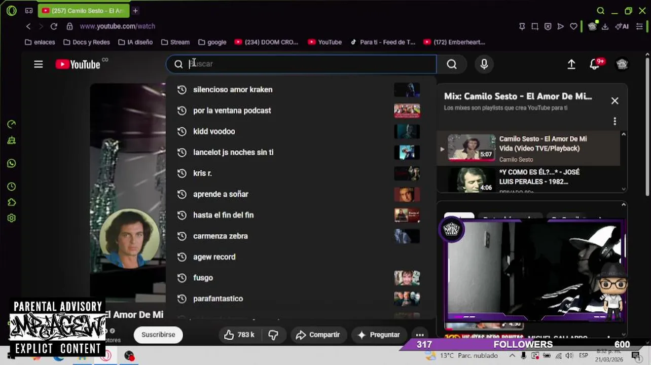Open the account avatar menu

622,64
